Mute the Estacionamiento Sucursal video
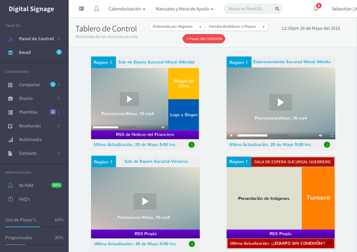The height and width of the screenshot is (252, 357). click(x=320, y=136)
